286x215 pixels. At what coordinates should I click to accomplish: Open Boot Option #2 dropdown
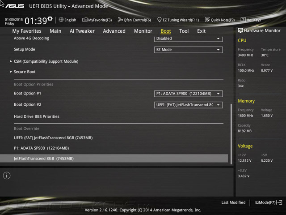(189, 105)
